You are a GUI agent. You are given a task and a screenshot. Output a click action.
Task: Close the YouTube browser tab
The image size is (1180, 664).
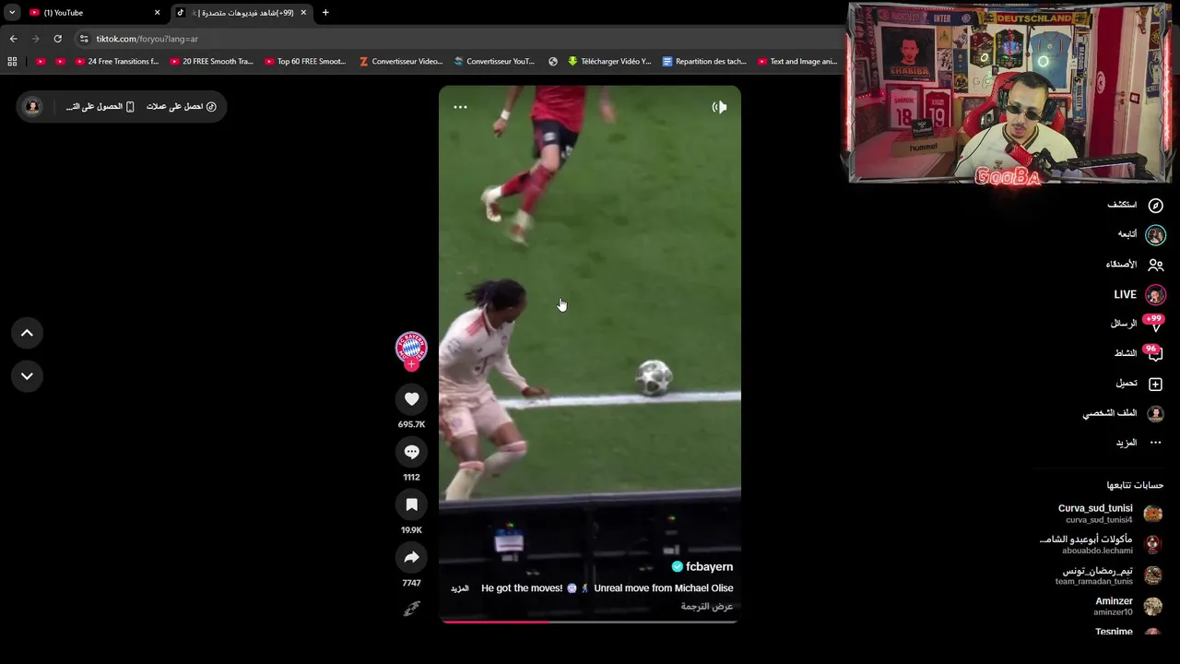tap(157, 13)
